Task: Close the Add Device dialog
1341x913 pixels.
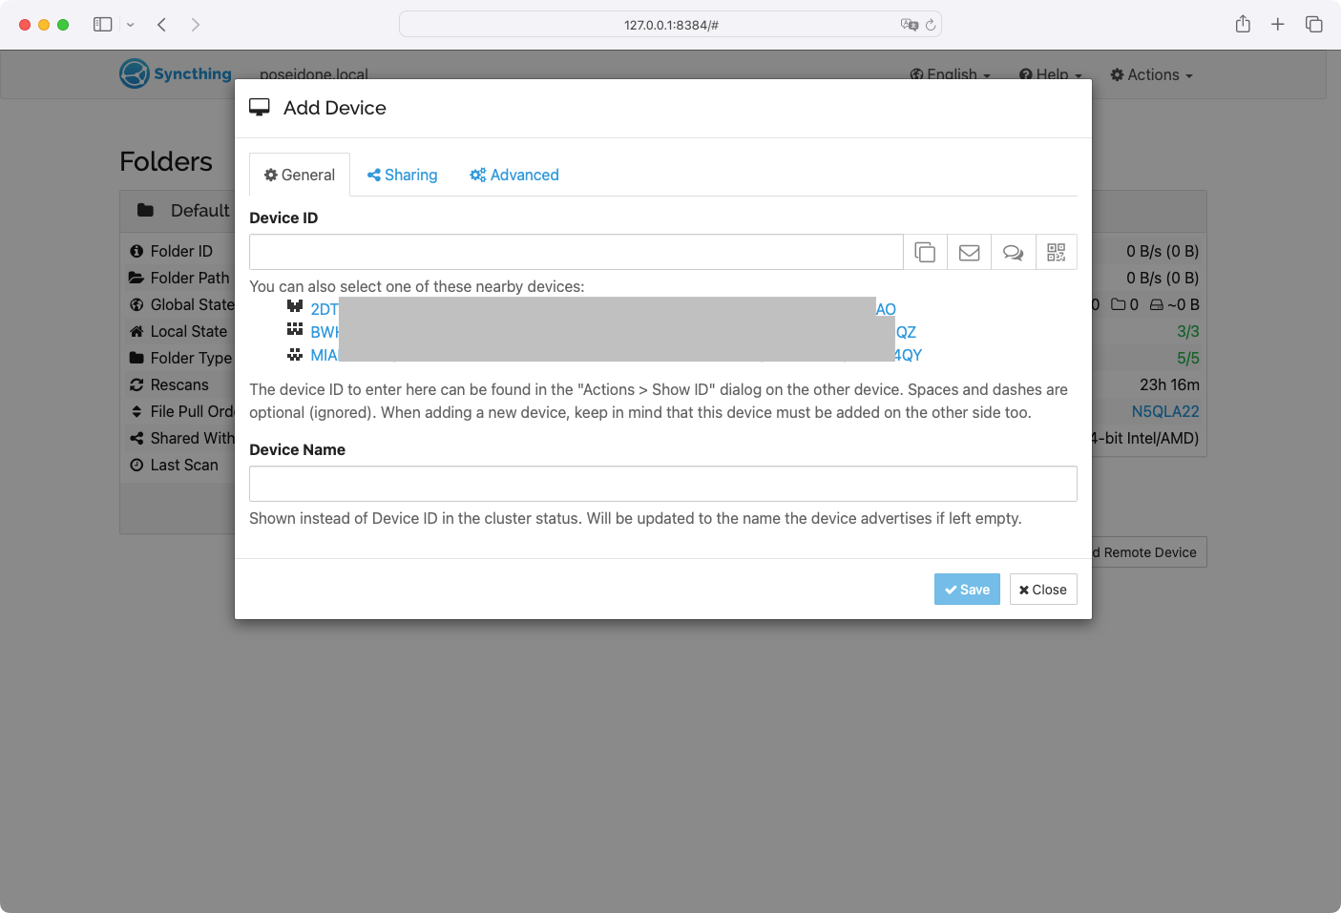Action: point(1042,590)
